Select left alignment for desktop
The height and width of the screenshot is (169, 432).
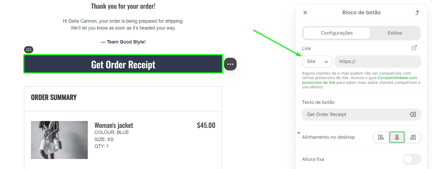(381, 137)
